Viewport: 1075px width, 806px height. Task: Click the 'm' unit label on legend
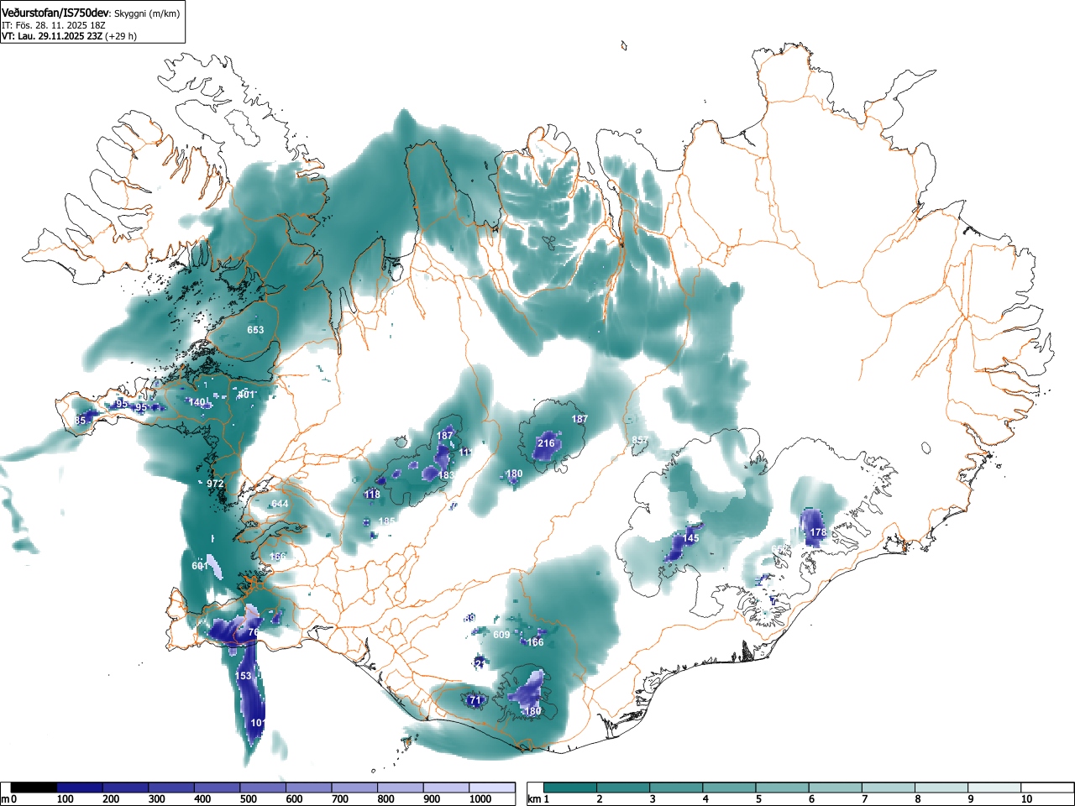(x=5, y=798)
